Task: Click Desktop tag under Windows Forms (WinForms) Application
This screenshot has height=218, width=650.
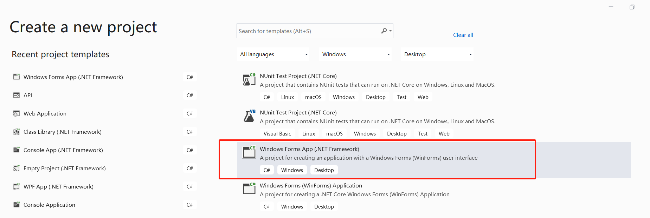Action: click(324, 206)
